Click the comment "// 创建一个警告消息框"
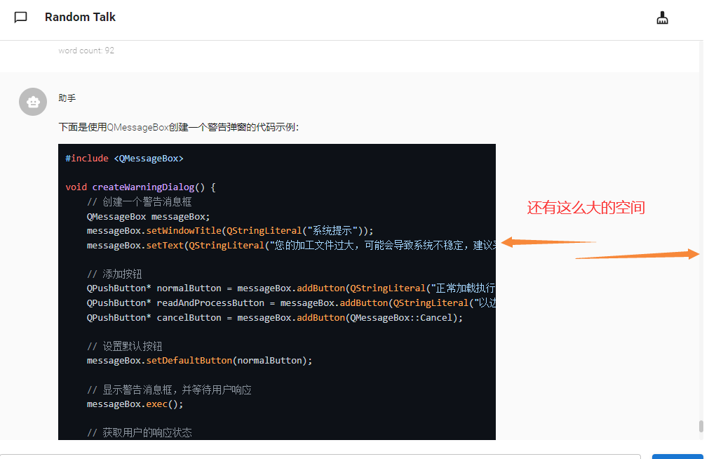The image size is (716, 459). pyautogui.click(x=140, y=201)
